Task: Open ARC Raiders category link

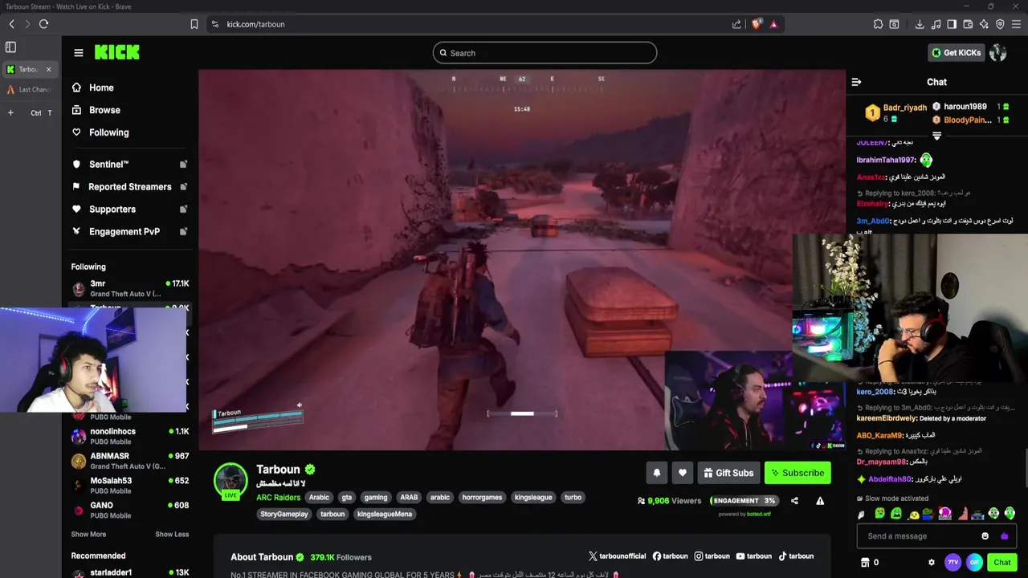Action: pyautogui.click(x=278, y=498)
